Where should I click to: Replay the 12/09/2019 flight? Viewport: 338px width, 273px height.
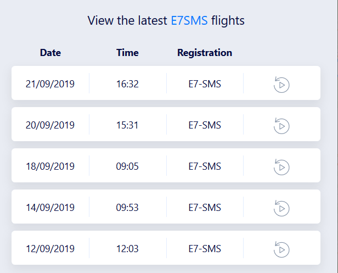pyautogui.click(x=281, y=249)
